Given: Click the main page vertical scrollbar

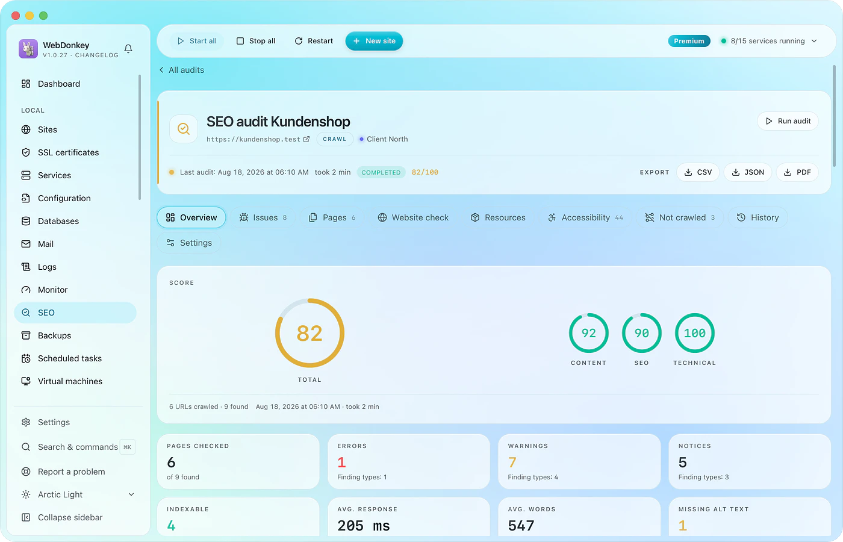Looking at the screenshot, I should [834, 116].
